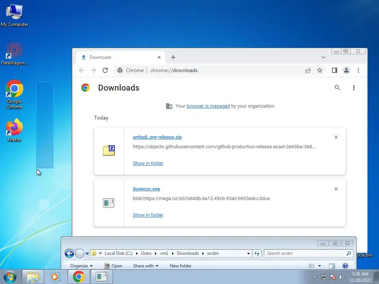Toggle Chrome side panel
This screenshot has height=284, width=379.
pyautogui.click(x=335, y=70)
